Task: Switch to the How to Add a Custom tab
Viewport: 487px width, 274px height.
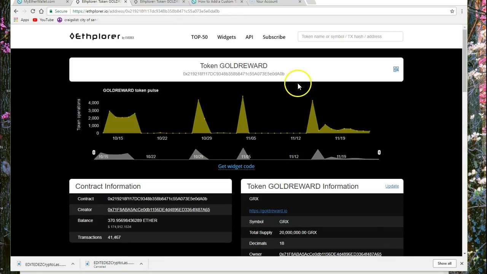Action: click(217, 2)
